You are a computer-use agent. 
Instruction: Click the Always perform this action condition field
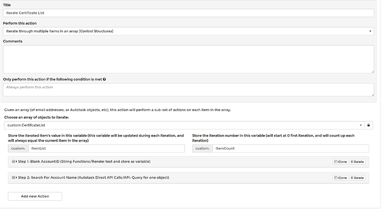pyautogui.click(x=188, y=90)
